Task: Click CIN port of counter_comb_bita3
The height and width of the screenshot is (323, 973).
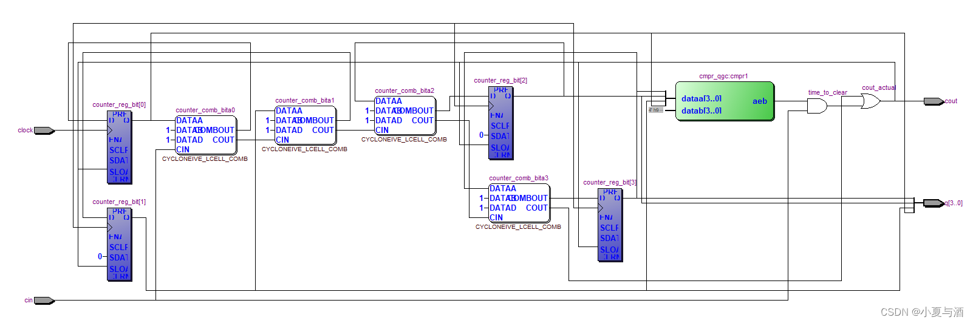Action: pyautogui.click(x=496, y=217)
